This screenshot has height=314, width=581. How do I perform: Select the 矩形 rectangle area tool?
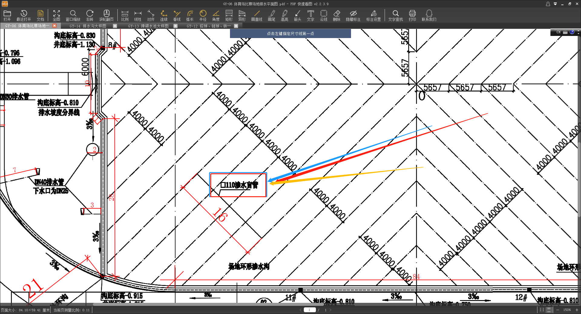click(229, 15)
